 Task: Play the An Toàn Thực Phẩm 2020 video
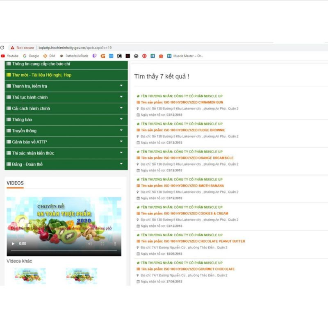click(13, 244)
